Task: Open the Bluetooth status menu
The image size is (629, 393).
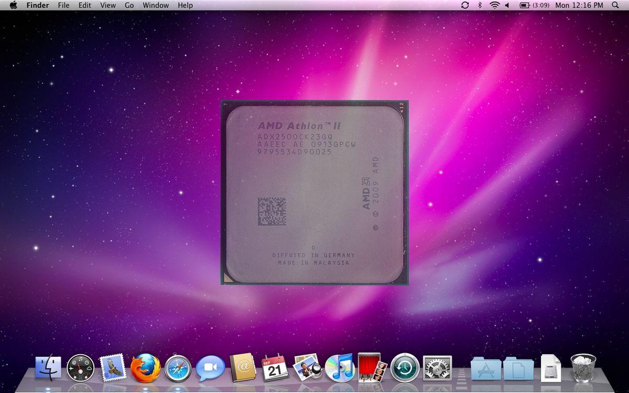Action: tap(479, 5)
